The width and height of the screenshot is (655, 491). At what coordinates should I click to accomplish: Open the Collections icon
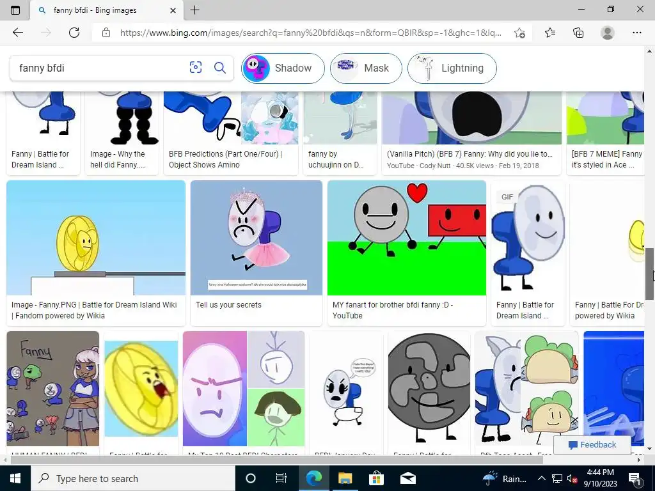click(x=578, y=33)
